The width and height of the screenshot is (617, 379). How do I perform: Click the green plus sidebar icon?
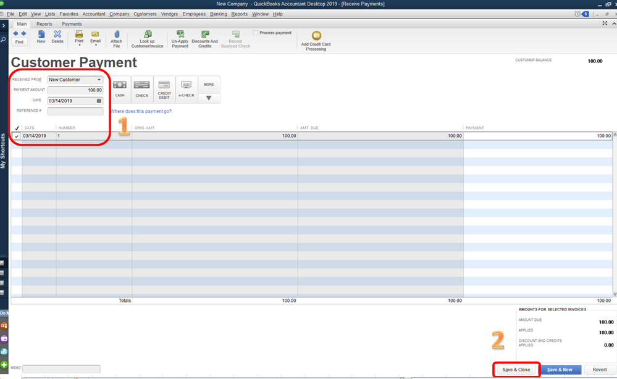(x=4, y=365)
